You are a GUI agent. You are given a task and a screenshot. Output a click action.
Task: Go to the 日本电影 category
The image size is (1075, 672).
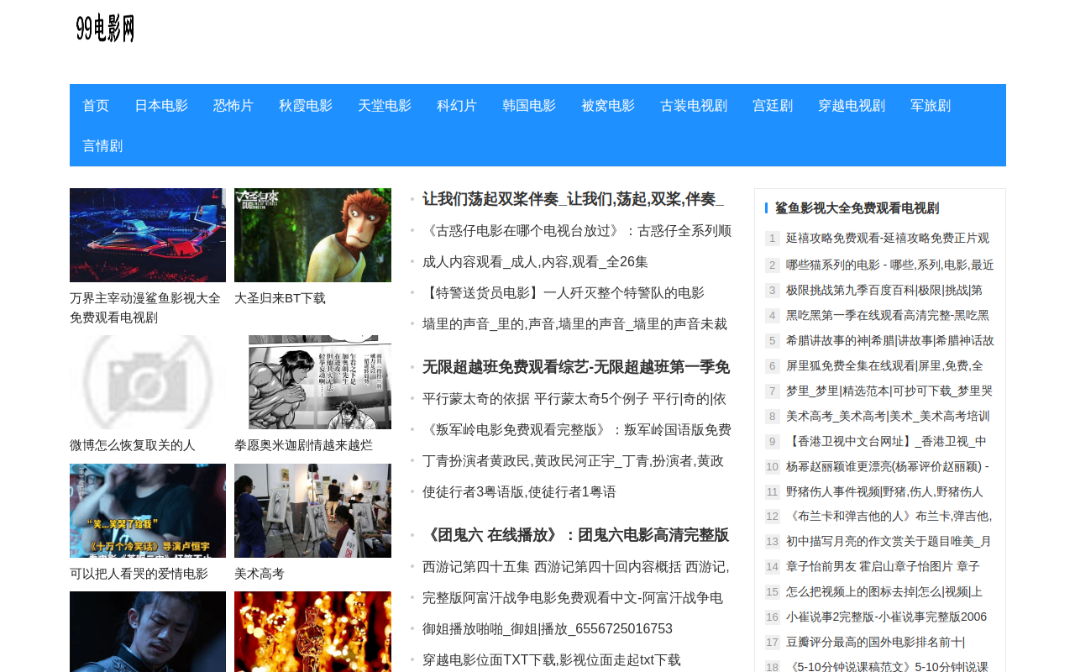click(161, 105)
